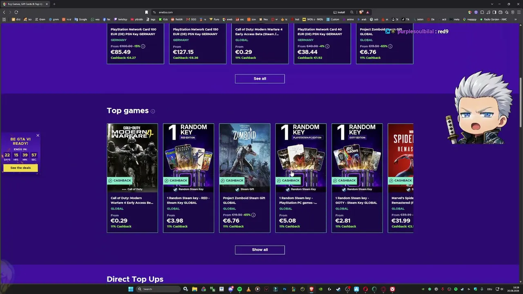The width and height of the screenshot is (523, 294).
Task: Open a new browser tab
Action: [x=54, y=4]
